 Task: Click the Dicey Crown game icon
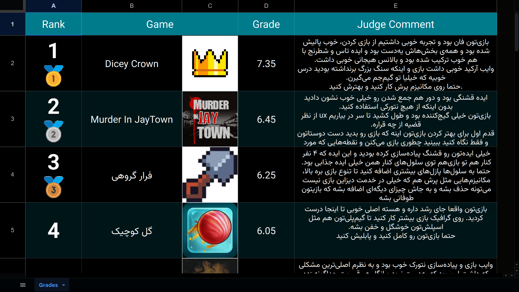point(210,64)
